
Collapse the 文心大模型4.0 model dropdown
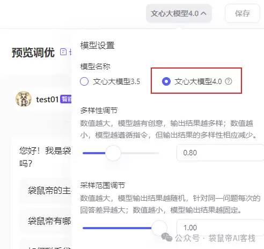(x=179, y=13)
